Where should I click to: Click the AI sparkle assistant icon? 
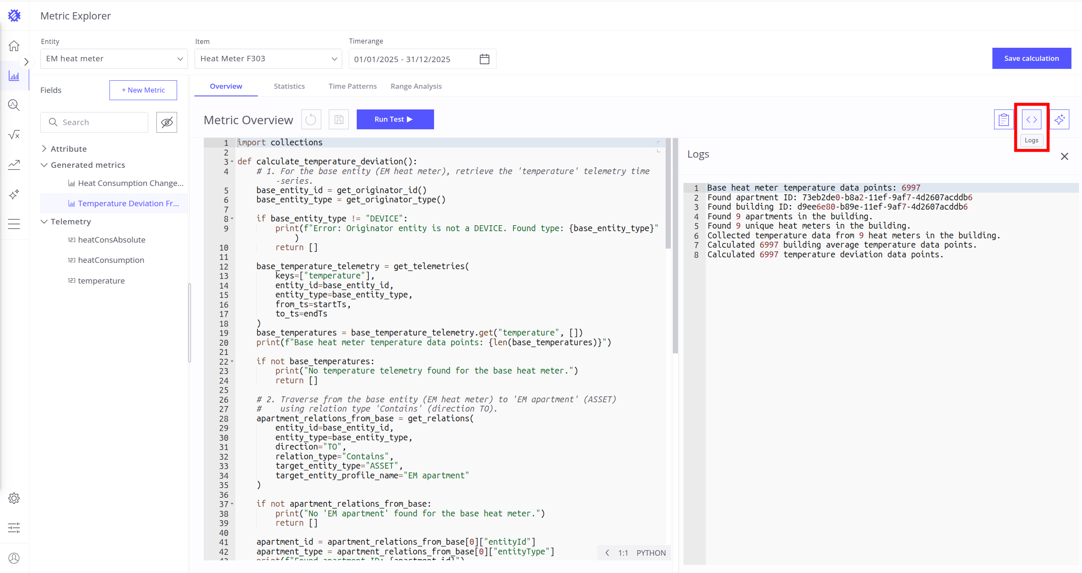[x=1059, y=120]
